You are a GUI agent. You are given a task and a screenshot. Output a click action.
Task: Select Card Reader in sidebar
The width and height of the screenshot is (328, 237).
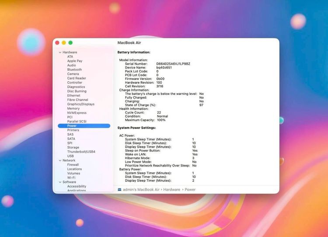tap(77, 78)
